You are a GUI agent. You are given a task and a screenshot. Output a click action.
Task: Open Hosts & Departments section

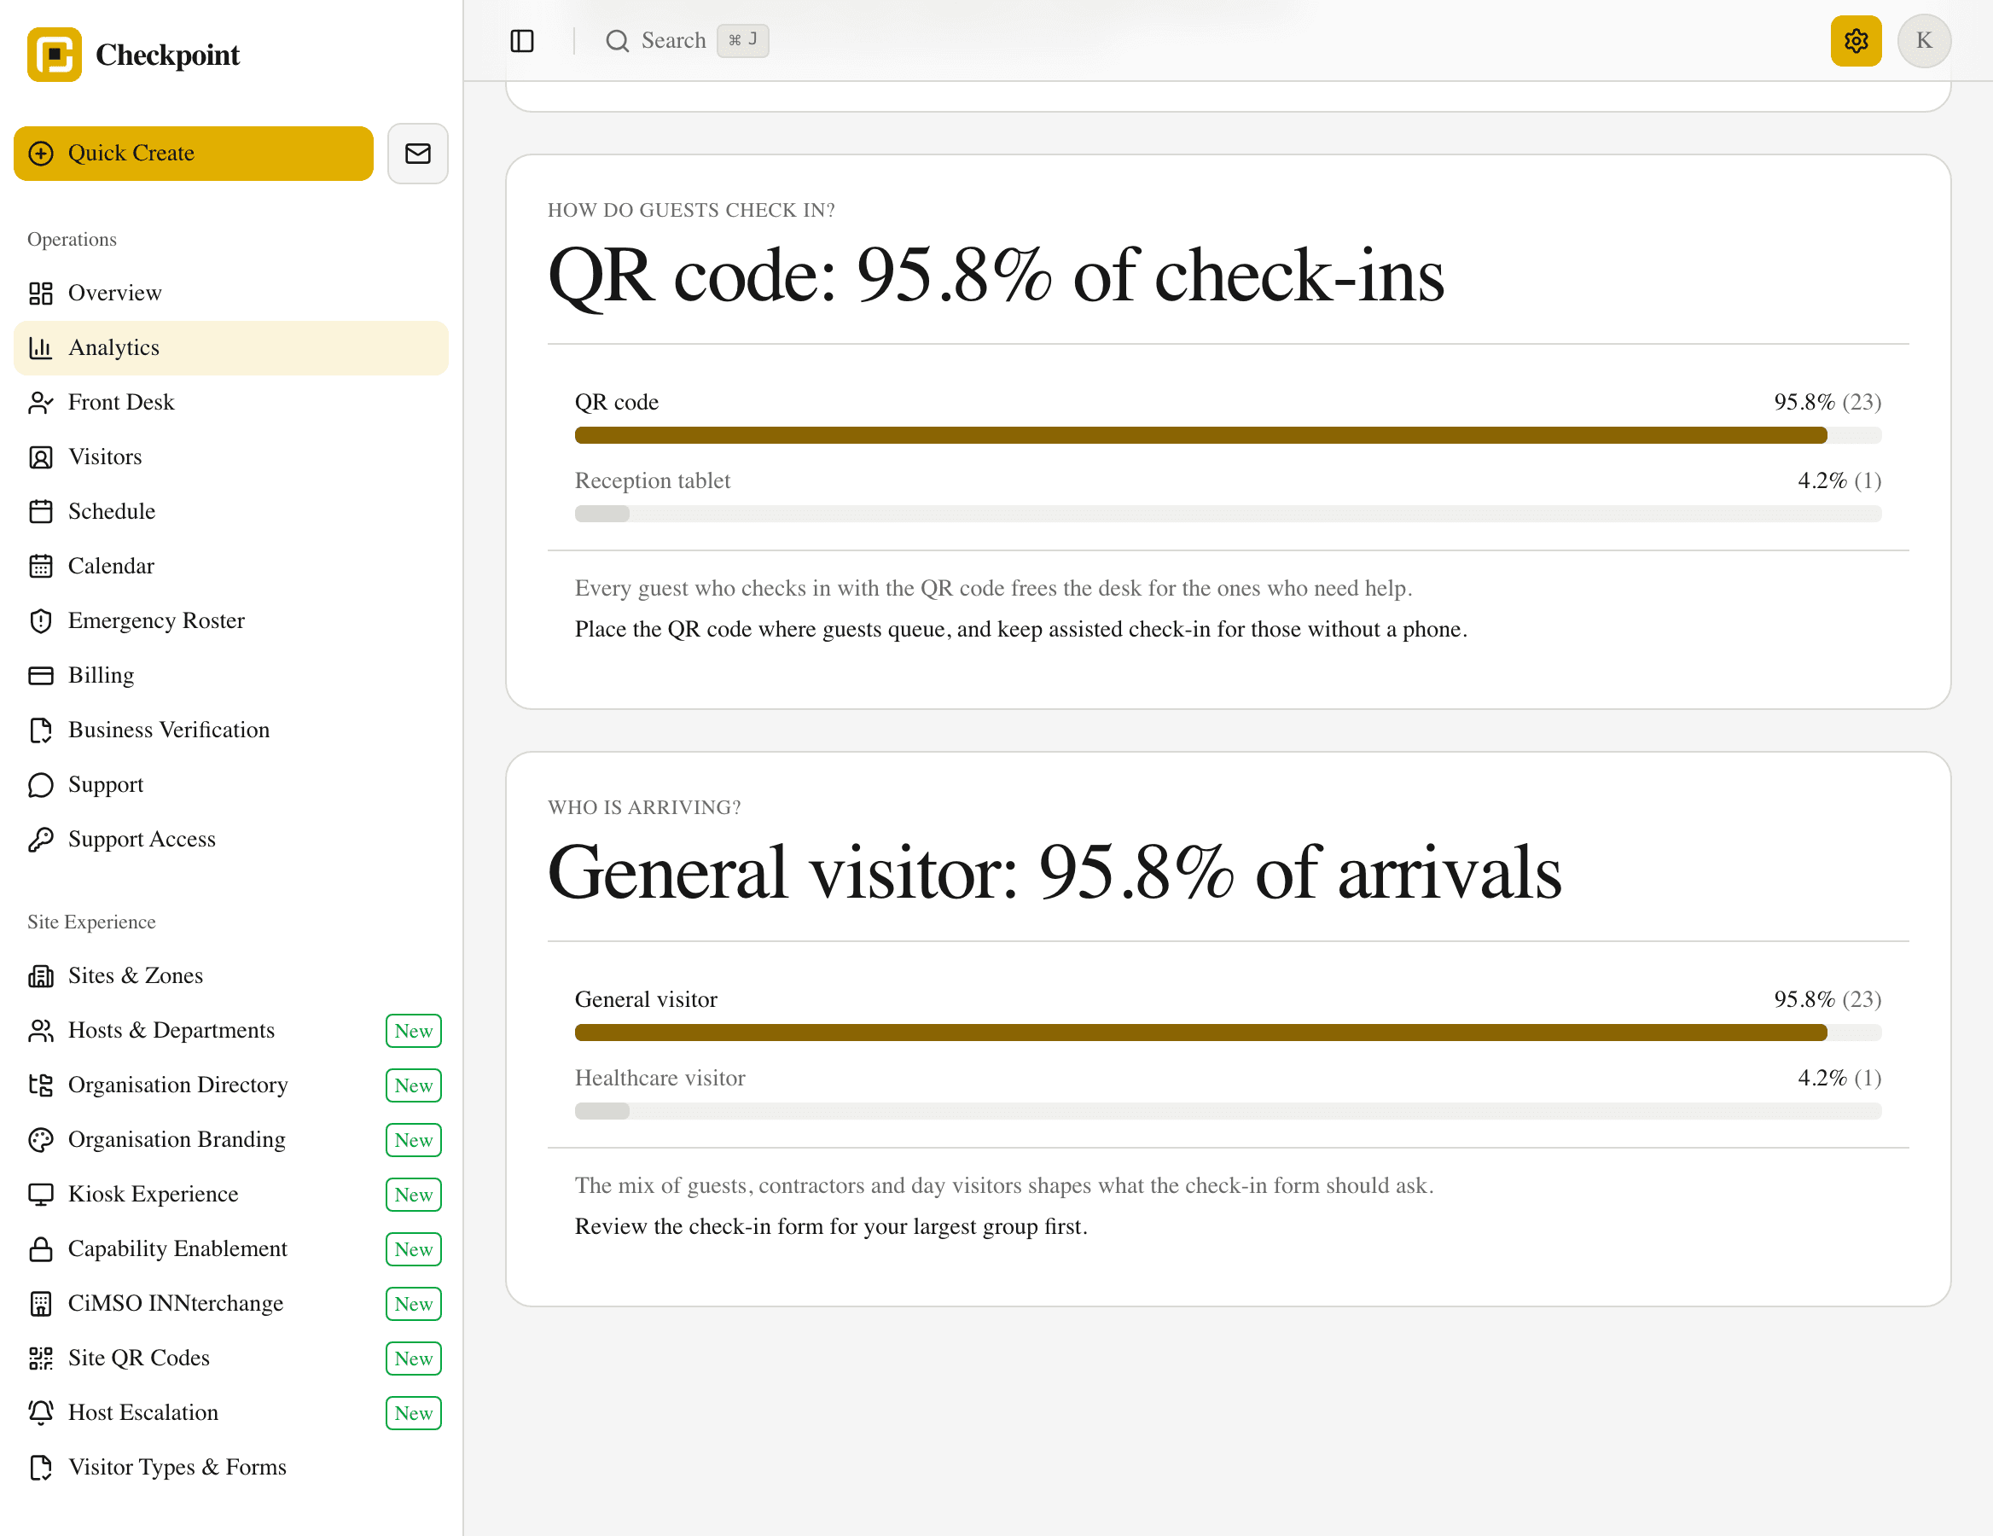(231, 1030)
